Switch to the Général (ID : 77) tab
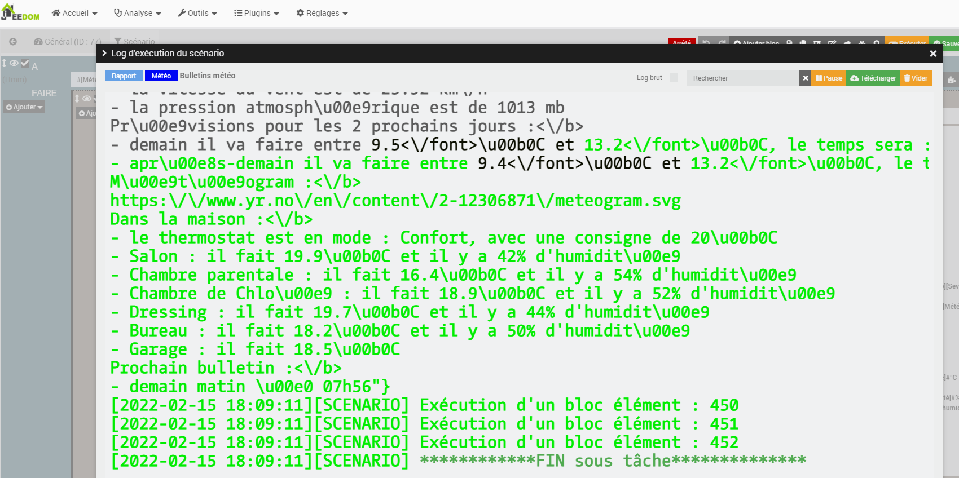Screen dimensions: 959x478 pyautogui.click(x=67, y=42)
